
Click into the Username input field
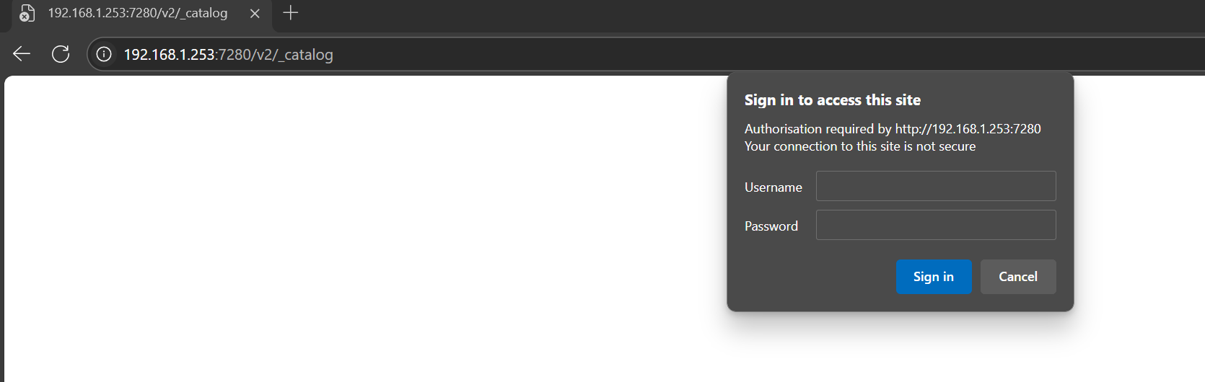tap(936, 186)
